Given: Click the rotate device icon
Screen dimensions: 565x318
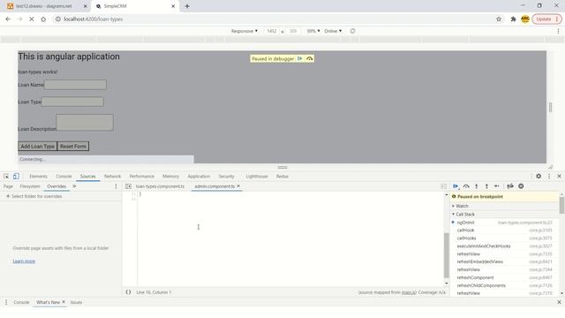Looking at the screenshot, I should [x=352, y=31].
